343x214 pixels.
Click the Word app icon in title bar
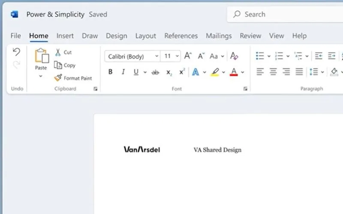(15, 15)
